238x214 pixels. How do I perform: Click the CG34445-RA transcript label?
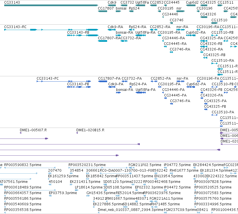coord(175,44)
